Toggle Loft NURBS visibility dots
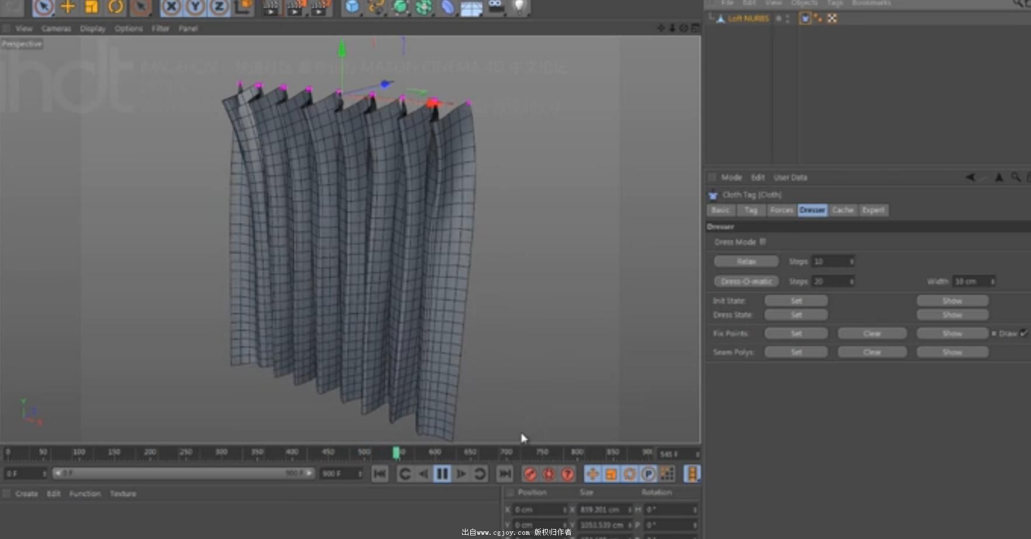 point(787,19)
